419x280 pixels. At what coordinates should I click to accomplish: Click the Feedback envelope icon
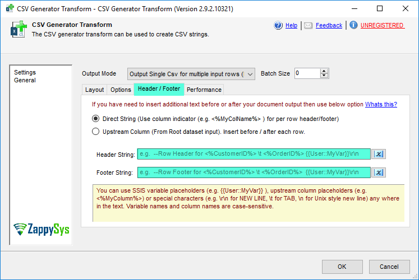click(x=308, y=25)
